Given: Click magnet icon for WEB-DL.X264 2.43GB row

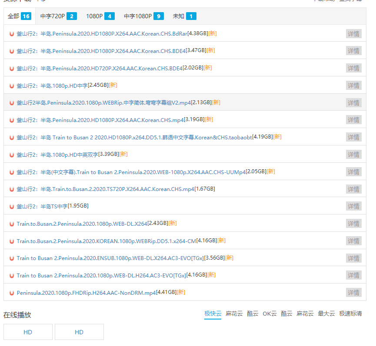Looking at the screenshot, I should [x=11, y=224].
